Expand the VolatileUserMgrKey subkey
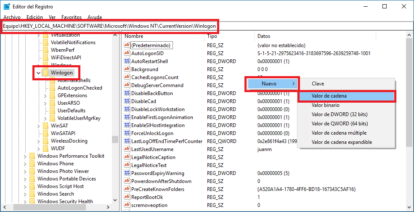This screenshot has height=212, width=414. (x=45, y=118)
